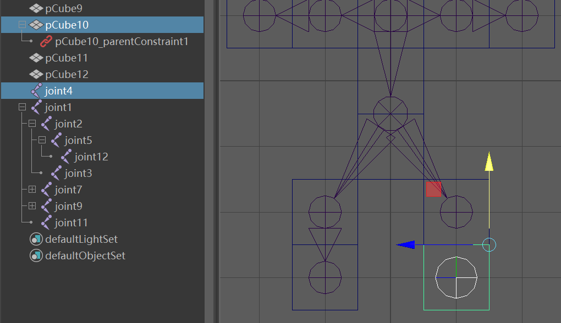Click the joint1 bone icon
The height and width of the screenshot is (323, 561).
[35, 107]
